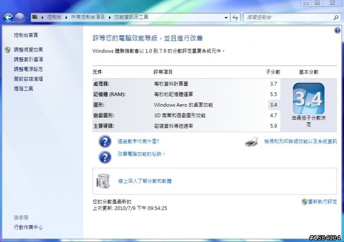
Task: Open 控制台首頁 link
Action: pyautogui.click(x=26, y=35)
